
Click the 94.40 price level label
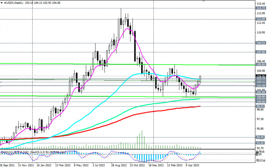pyautogui.click(x=260, y=137)
